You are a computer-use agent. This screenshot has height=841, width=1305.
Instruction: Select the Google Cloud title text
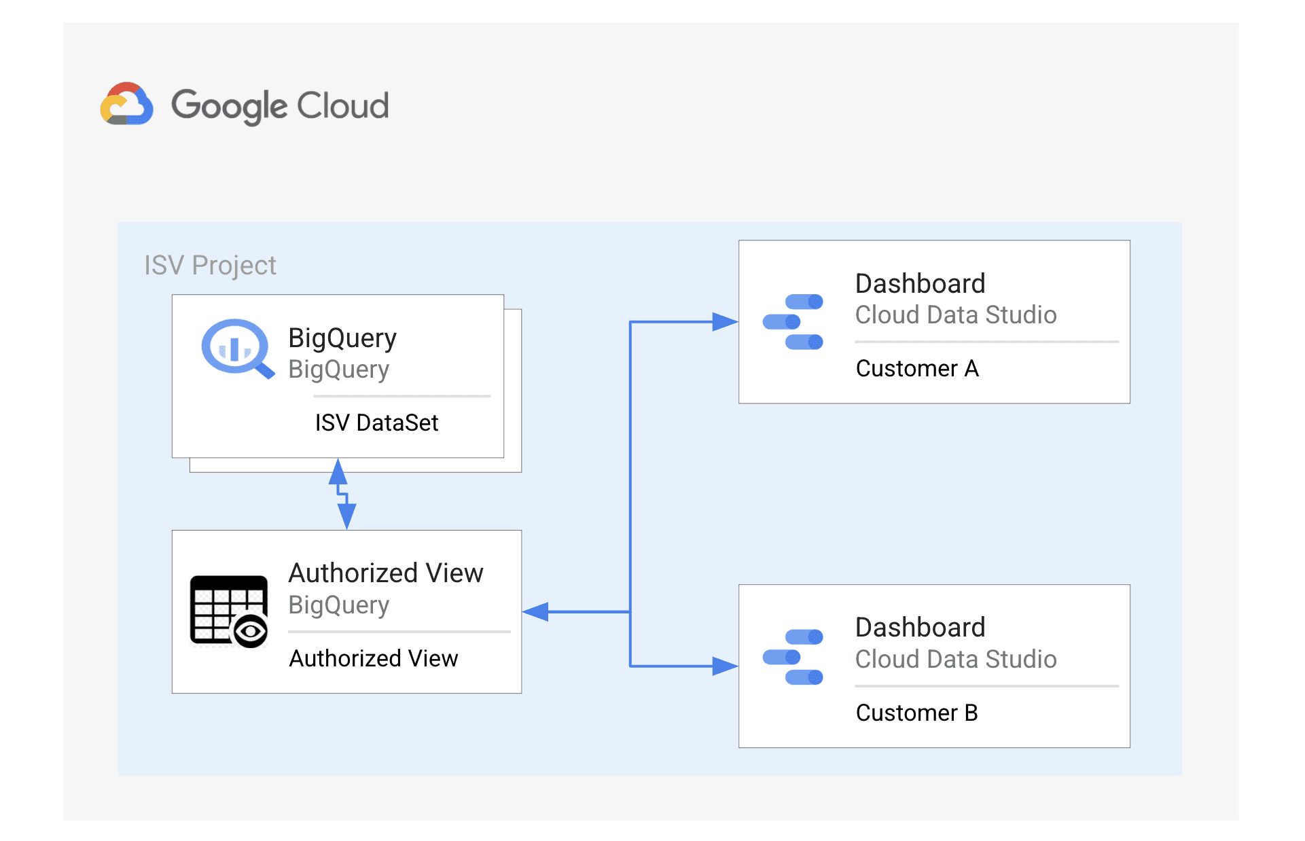click(280, 106)
